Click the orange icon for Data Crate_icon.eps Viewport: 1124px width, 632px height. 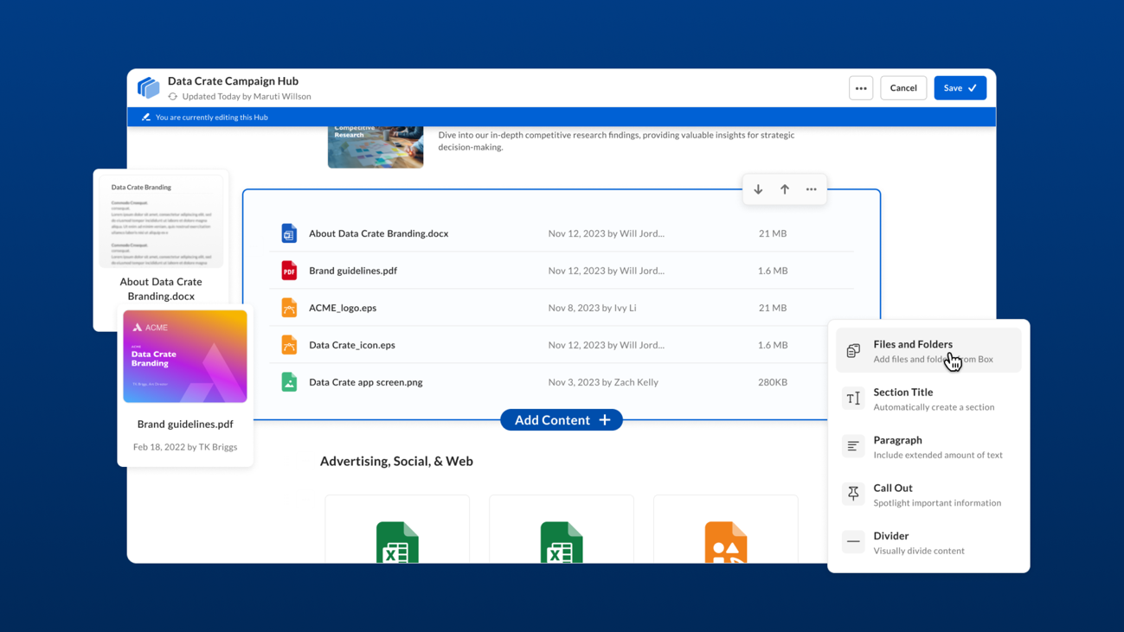click(x=289, y=345)
